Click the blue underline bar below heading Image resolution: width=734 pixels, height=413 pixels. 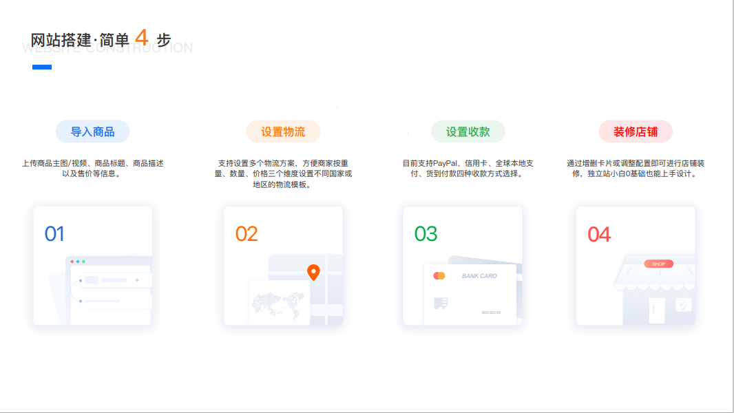[42, 67]
